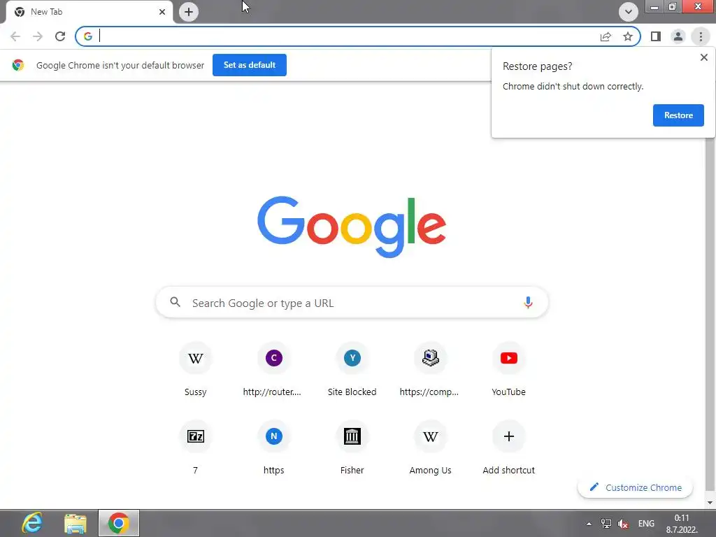
Task: Open the https://comp... shortcut
Action: [x=430, y=369]
